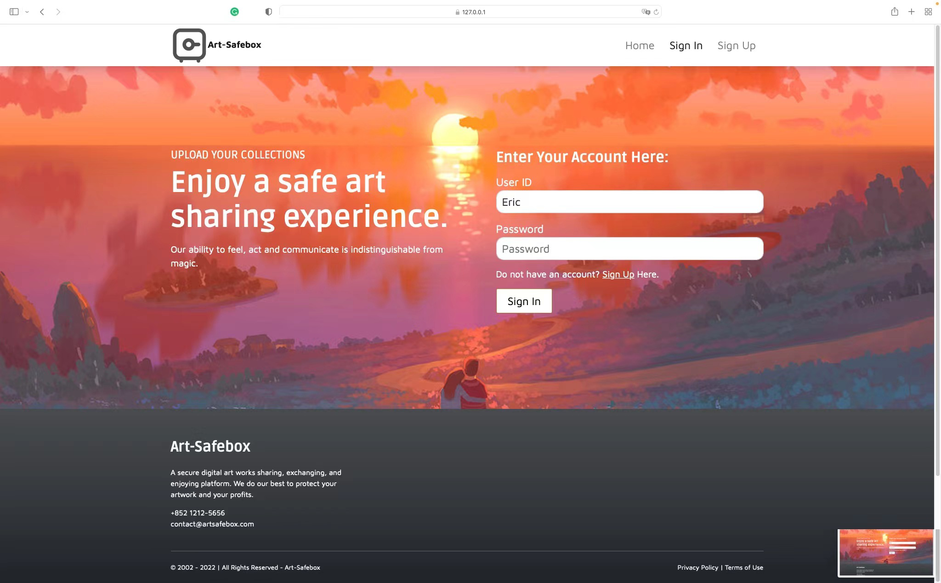Click the Art-Safebox safe logo icon
This screenshot has height=583, width=941.
(189, 45)
